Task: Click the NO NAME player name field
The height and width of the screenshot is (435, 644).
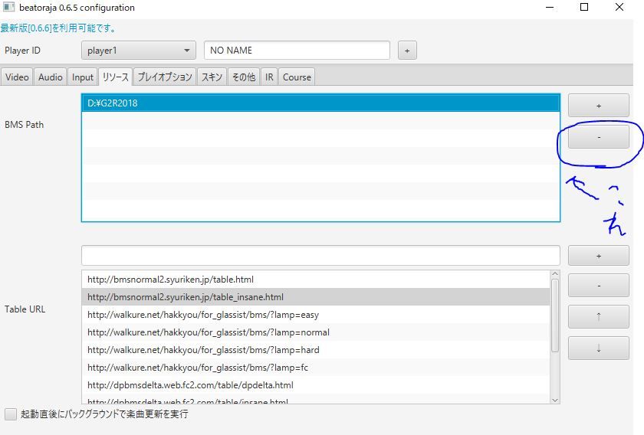Action: (297, 51)
